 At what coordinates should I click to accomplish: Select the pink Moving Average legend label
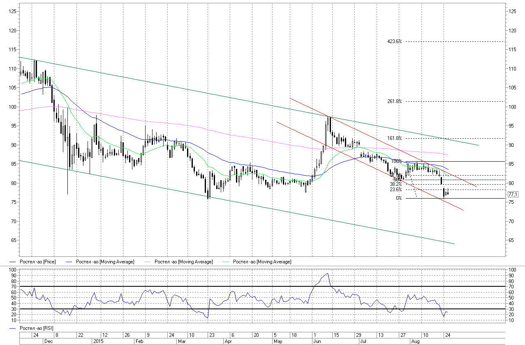click(x=183, y=262)
